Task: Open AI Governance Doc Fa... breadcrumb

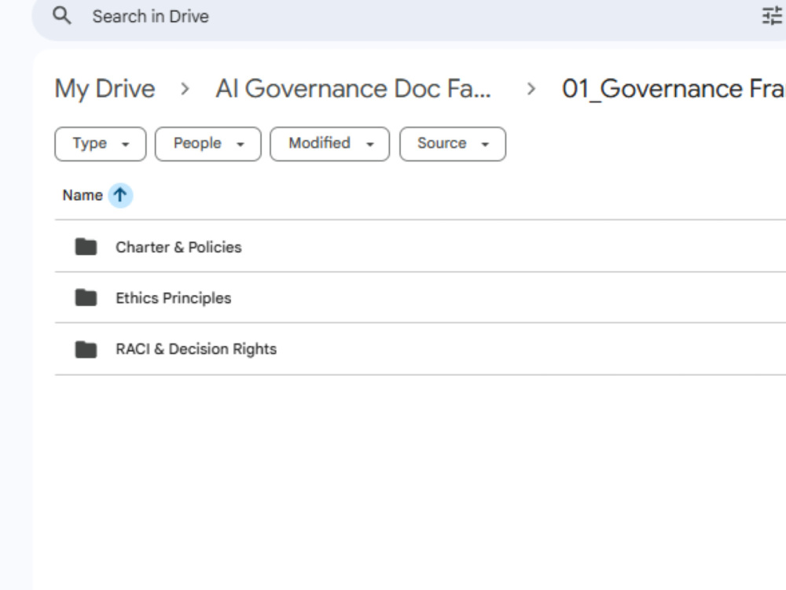Action: 354,89
